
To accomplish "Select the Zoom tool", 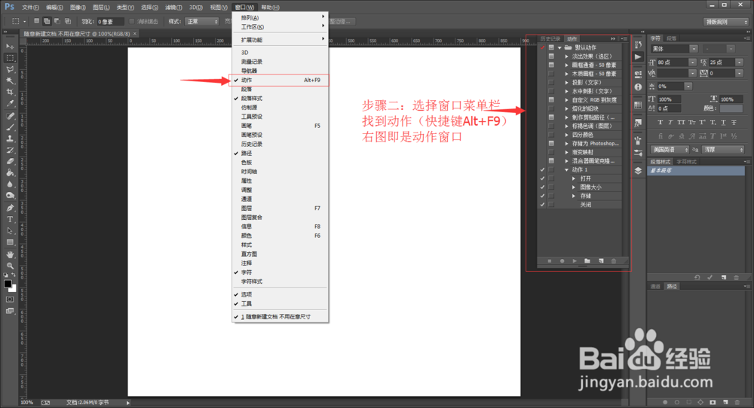I will pos(10,266).
